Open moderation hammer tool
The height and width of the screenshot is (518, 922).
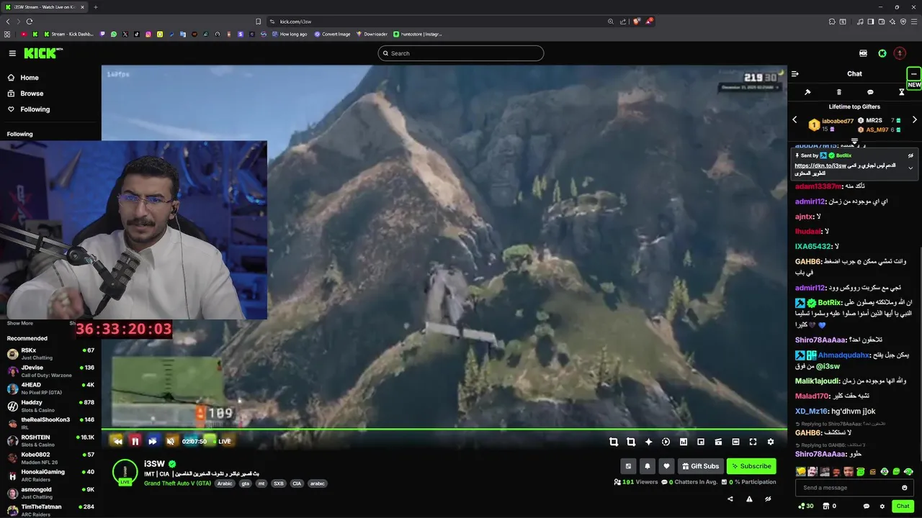click(x=807, y=92)
